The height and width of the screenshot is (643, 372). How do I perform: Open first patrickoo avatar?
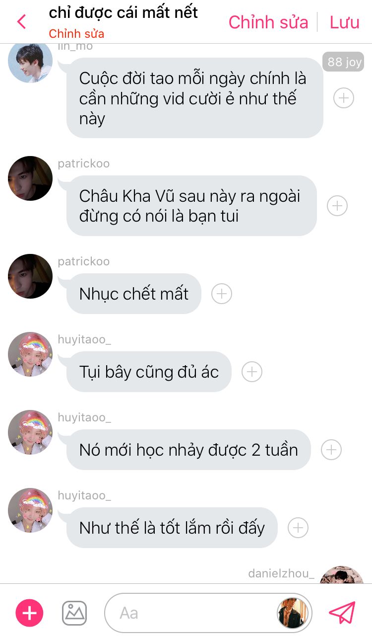pos(30,178)
